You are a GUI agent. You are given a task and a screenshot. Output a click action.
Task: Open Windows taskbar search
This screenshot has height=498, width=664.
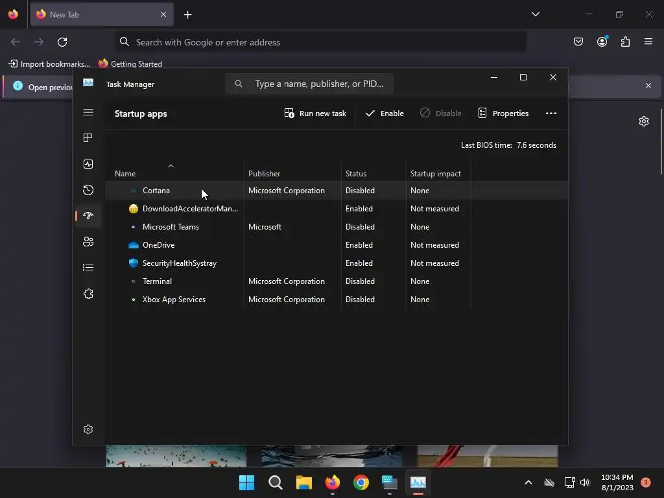(275, 482)
